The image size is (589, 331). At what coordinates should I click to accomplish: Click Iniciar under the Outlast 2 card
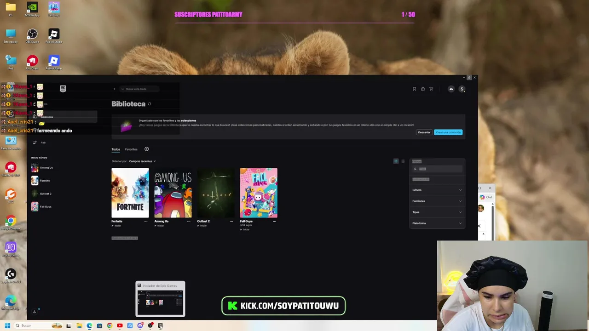coord(202,226)
